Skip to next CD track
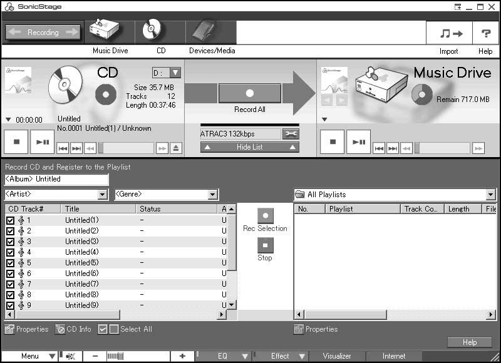 [76, 148]
